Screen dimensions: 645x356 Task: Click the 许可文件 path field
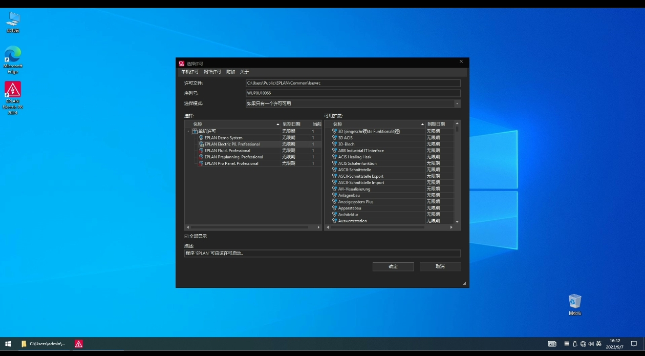353,83
